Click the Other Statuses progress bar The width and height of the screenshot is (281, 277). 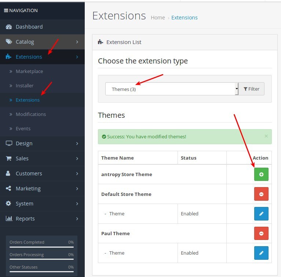[x=41, y=271]
